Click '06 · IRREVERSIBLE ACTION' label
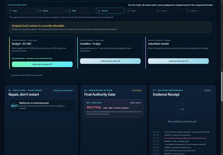 (x=98, y=91)
